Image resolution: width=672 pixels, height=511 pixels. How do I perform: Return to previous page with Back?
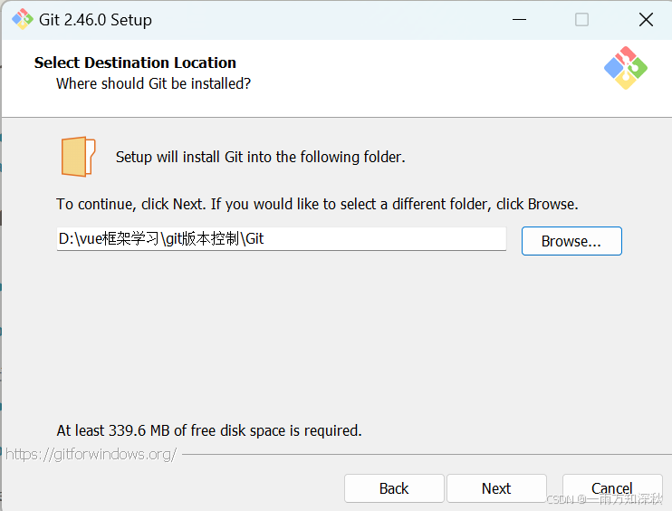point(394,488)
